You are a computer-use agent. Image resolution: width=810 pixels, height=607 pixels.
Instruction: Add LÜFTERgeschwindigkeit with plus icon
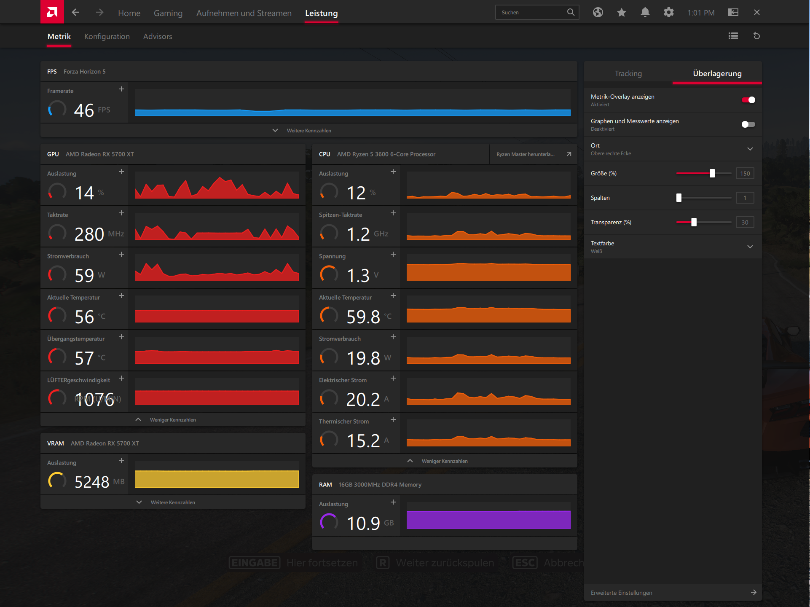pyautogui.click(x=121, y=378)
